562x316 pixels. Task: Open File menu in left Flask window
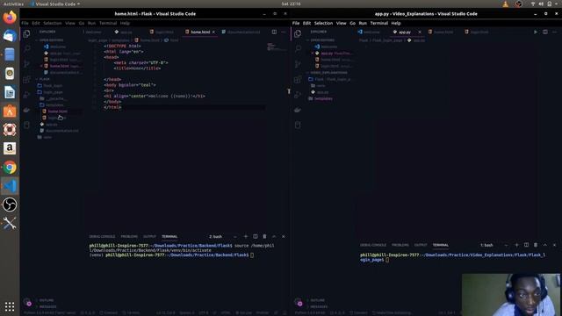coord(25,23)
